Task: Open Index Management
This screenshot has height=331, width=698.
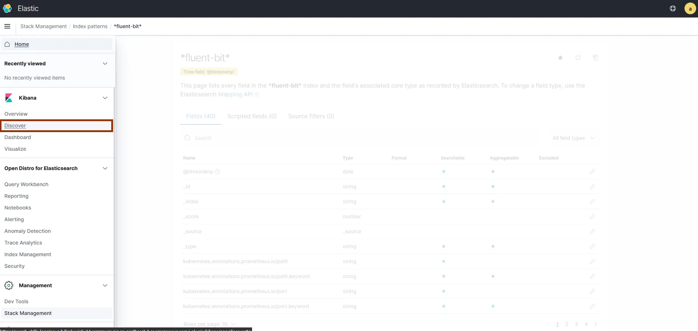Action: [28, 254]
